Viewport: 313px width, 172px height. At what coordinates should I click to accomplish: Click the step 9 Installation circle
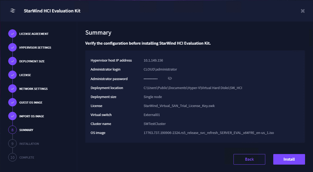tap(12, 143)
